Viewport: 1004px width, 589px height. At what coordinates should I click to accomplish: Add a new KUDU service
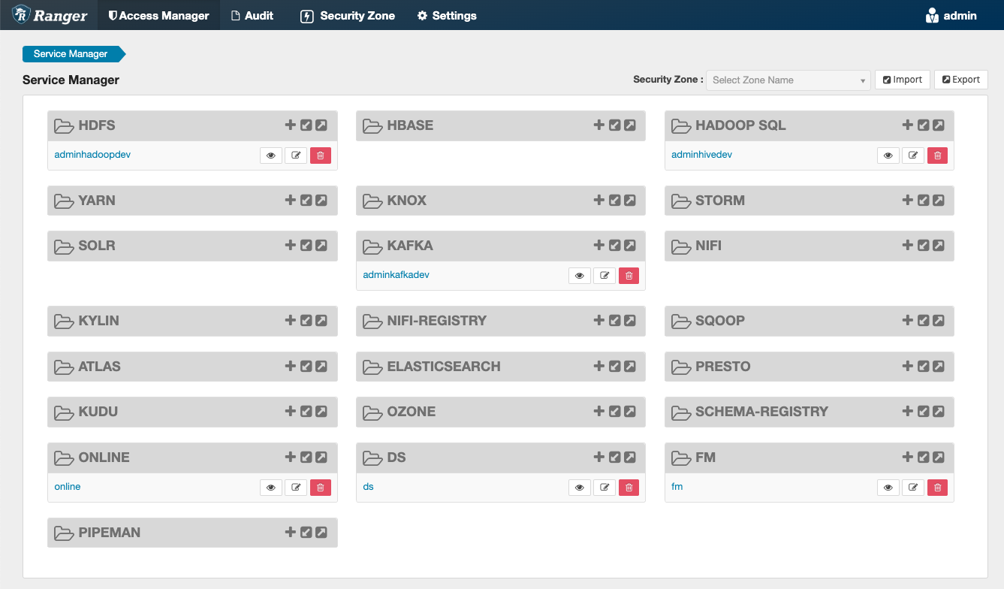291,412
